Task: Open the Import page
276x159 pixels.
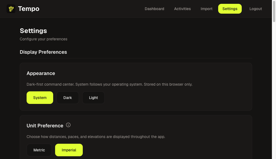Action: 206,9
